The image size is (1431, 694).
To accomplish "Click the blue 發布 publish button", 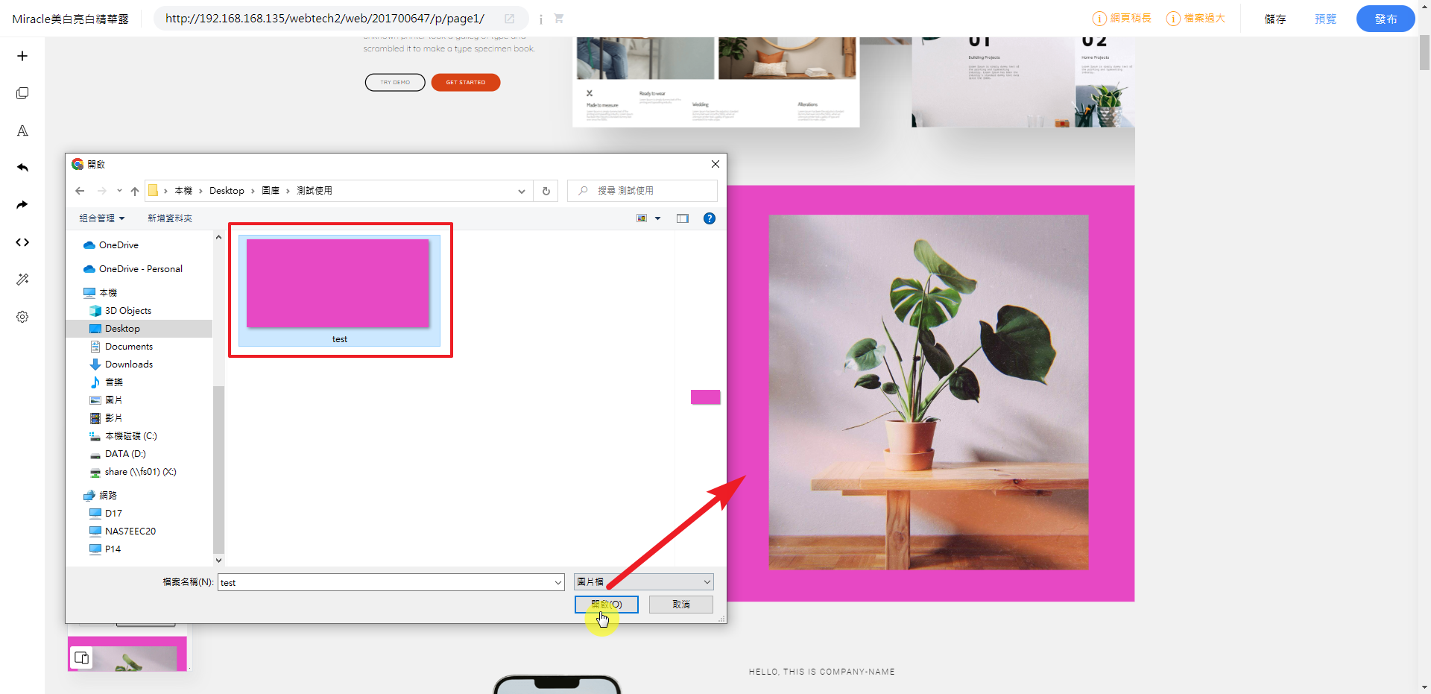I will pyautogui.click(x=1385, y=19).
